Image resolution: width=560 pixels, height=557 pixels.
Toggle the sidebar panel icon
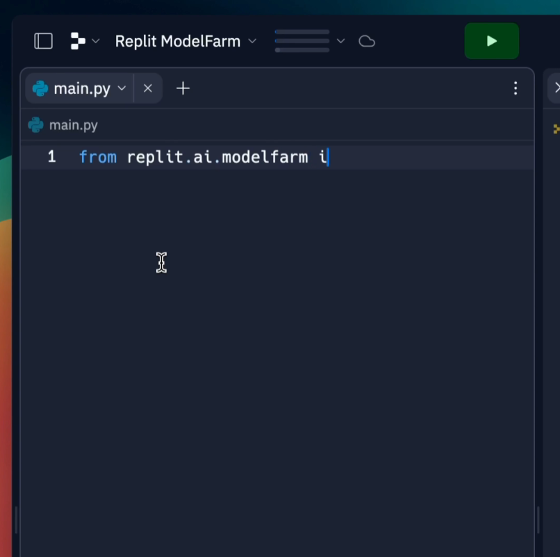point(44,41)
